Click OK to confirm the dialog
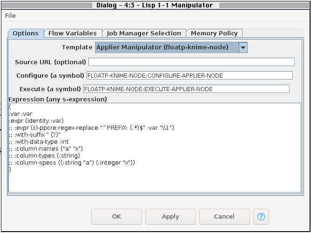The width and height of the screenshot is (311, 233). [116, 217]
